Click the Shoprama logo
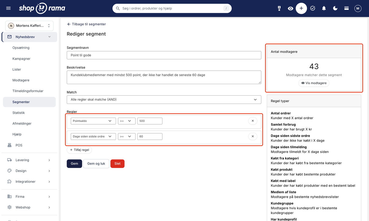This screenshot has width=369, height=221. click(42, 8)
